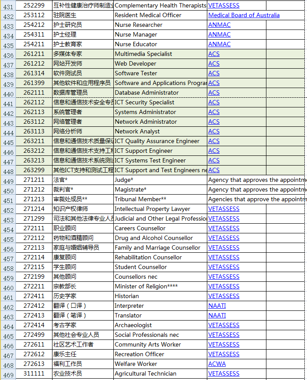Open NAATI link for Interpreter
This screenshot has width=307, height=380.
217,306
